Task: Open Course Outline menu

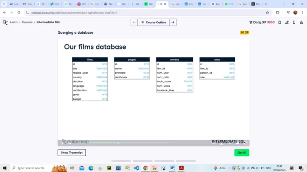Action: 153,22
